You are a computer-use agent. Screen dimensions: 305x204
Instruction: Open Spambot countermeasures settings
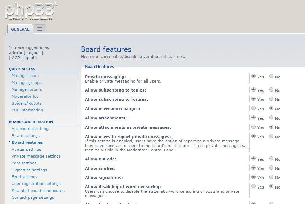pyautogui.click(x=38, y=191)
